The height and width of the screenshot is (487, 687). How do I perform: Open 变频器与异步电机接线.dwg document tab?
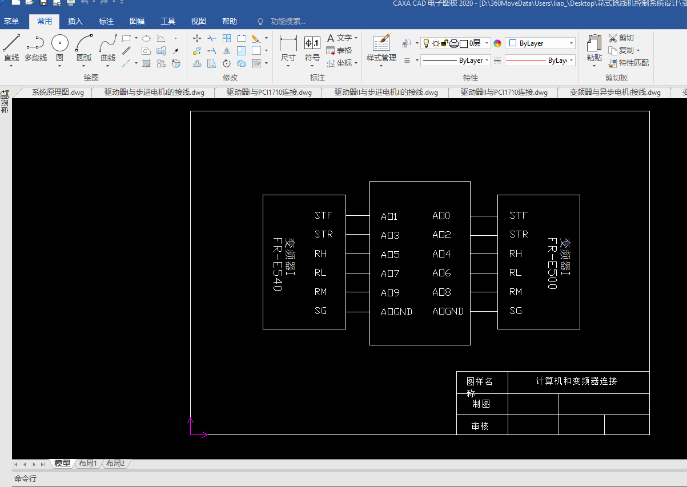pos(615,92)
